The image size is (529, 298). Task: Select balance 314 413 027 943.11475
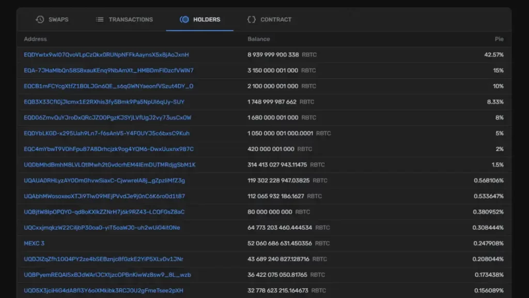coord(277,165)
